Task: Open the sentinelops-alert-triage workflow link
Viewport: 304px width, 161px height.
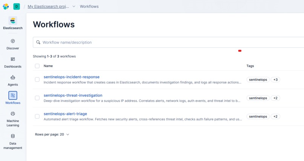Action: [65, 114]
